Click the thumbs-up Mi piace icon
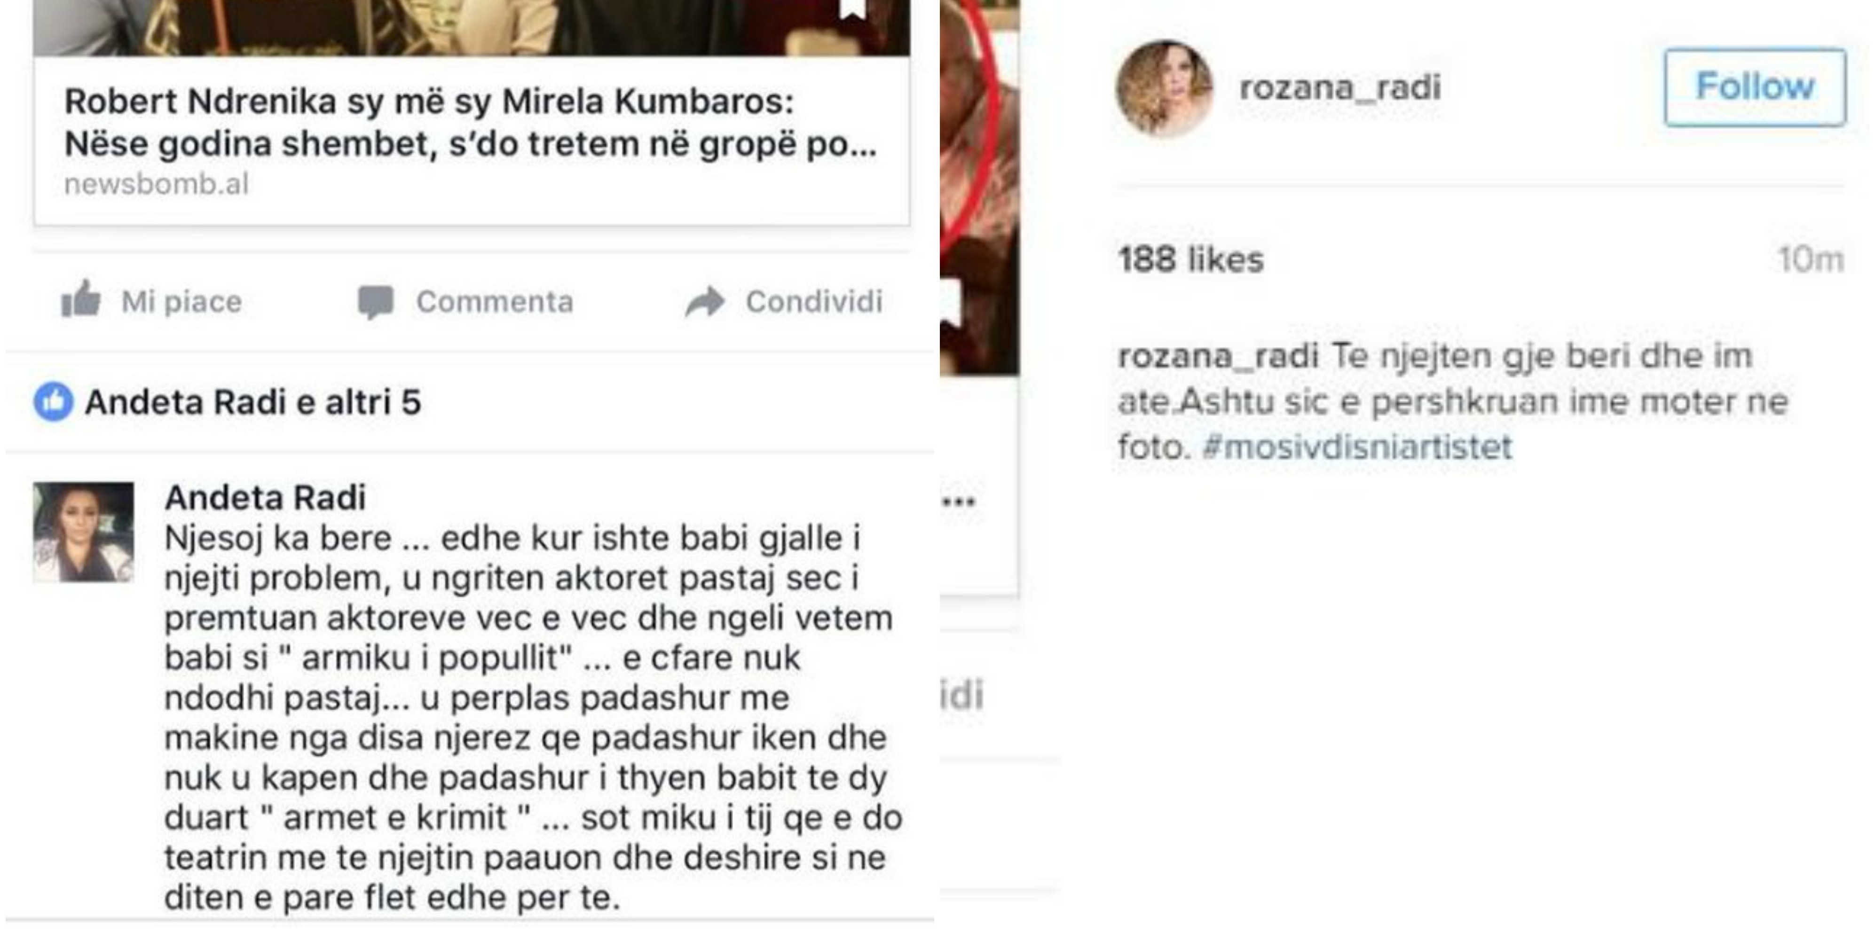 coord(80,299)
